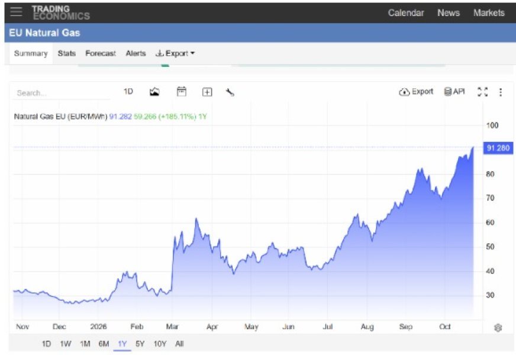
Task: Click the EU Natural Gas page title
Action: coord(44,33)
